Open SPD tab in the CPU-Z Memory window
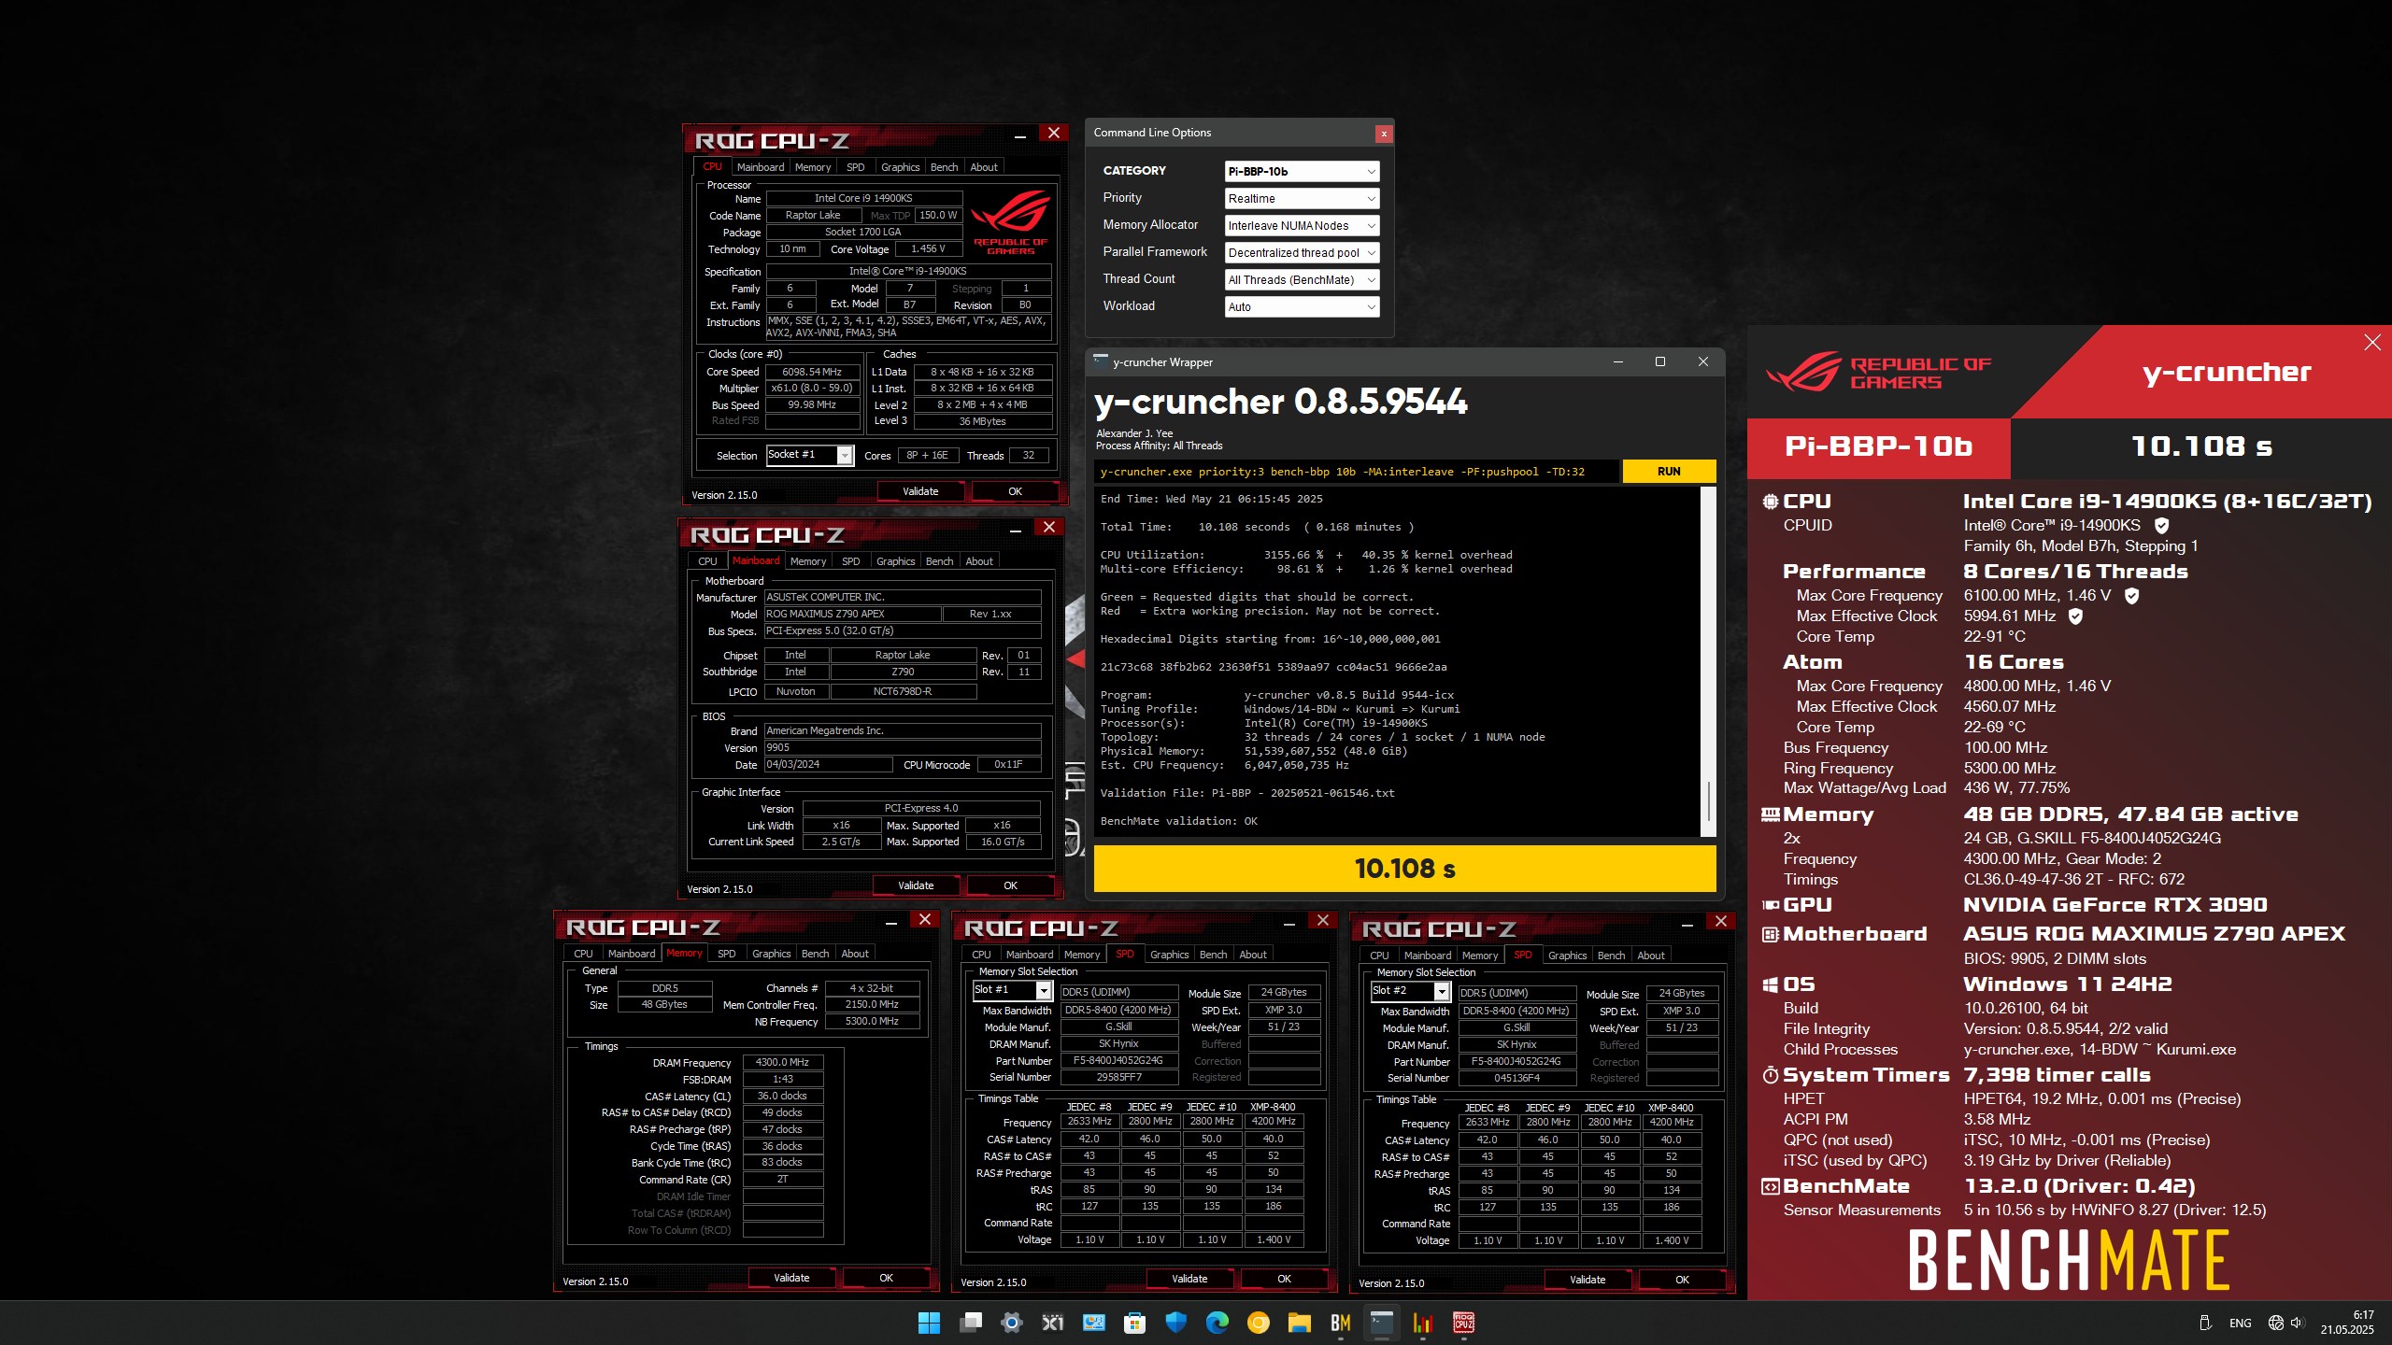The height and width of the screenshot is (1345, 2392). pyautogui.click(x=726, y=954)
